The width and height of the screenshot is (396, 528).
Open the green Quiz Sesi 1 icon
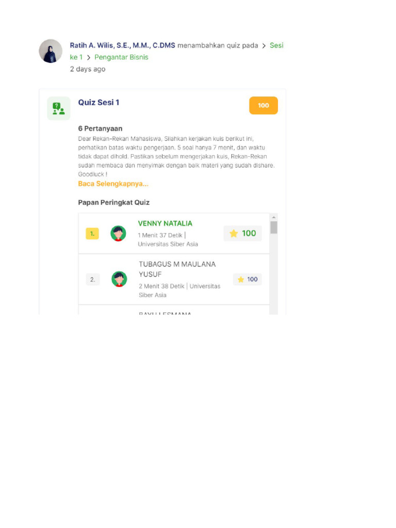pyautogui.click(x=59, y=108)
